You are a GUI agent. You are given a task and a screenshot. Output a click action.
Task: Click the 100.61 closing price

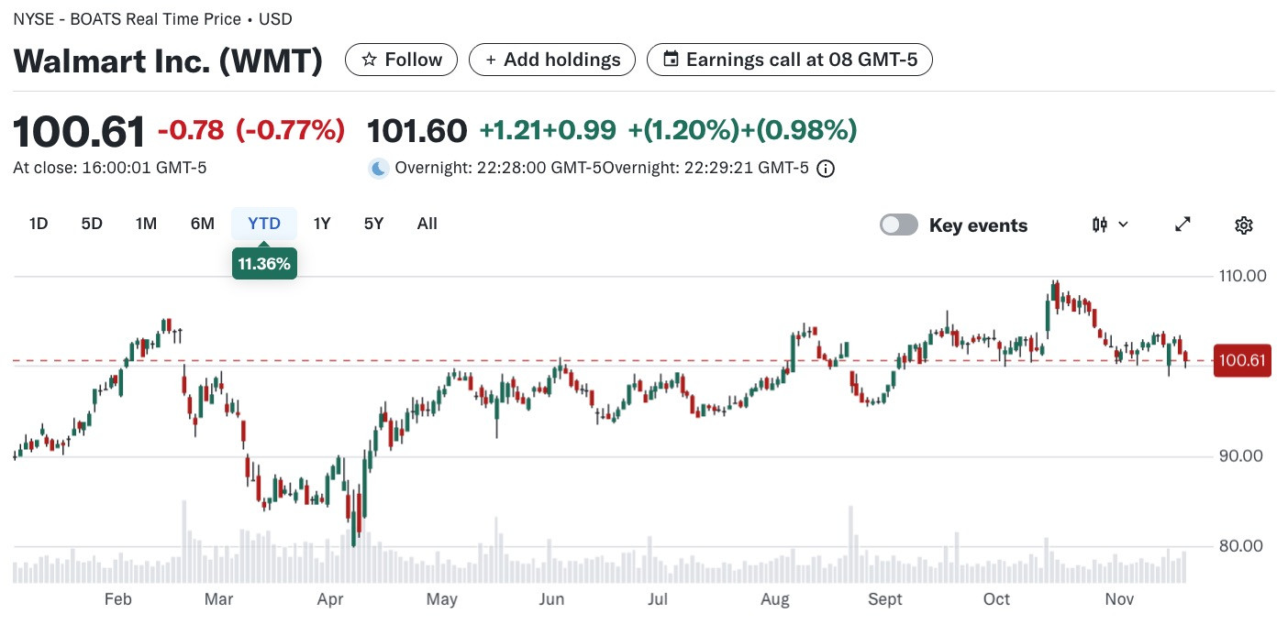79,131
